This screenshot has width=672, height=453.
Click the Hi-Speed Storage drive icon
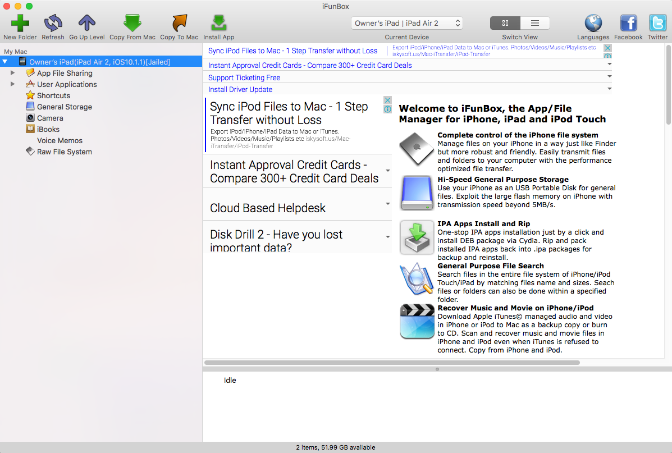pyautogui.click(x=417, y=193)
